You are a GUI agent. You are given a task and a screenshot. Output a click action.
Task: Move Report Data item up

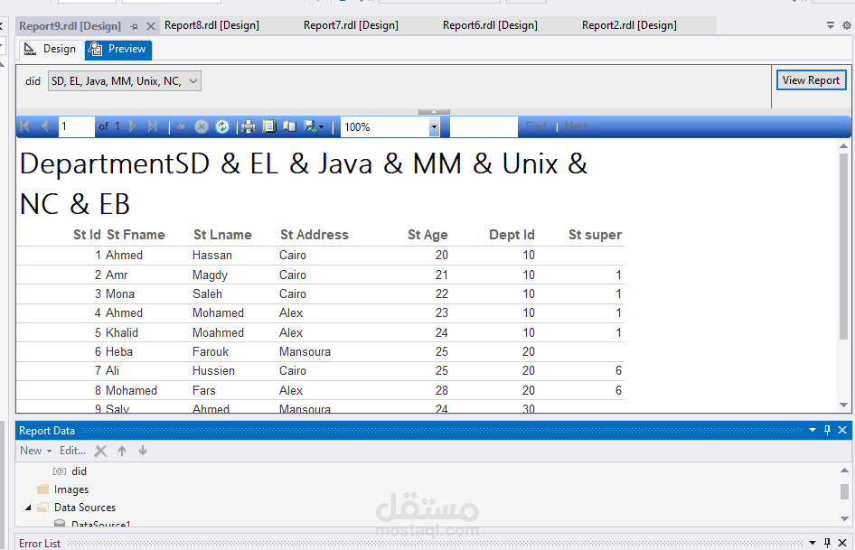tap(122, 451)
